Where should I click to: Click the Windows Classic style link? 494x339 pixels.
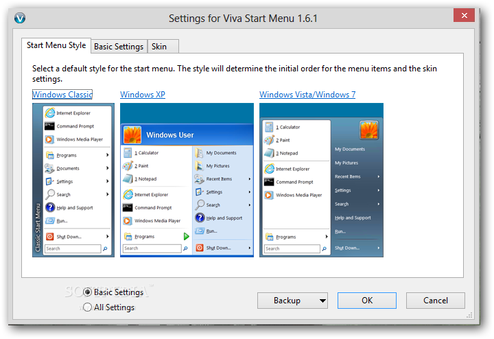[62, 95]
